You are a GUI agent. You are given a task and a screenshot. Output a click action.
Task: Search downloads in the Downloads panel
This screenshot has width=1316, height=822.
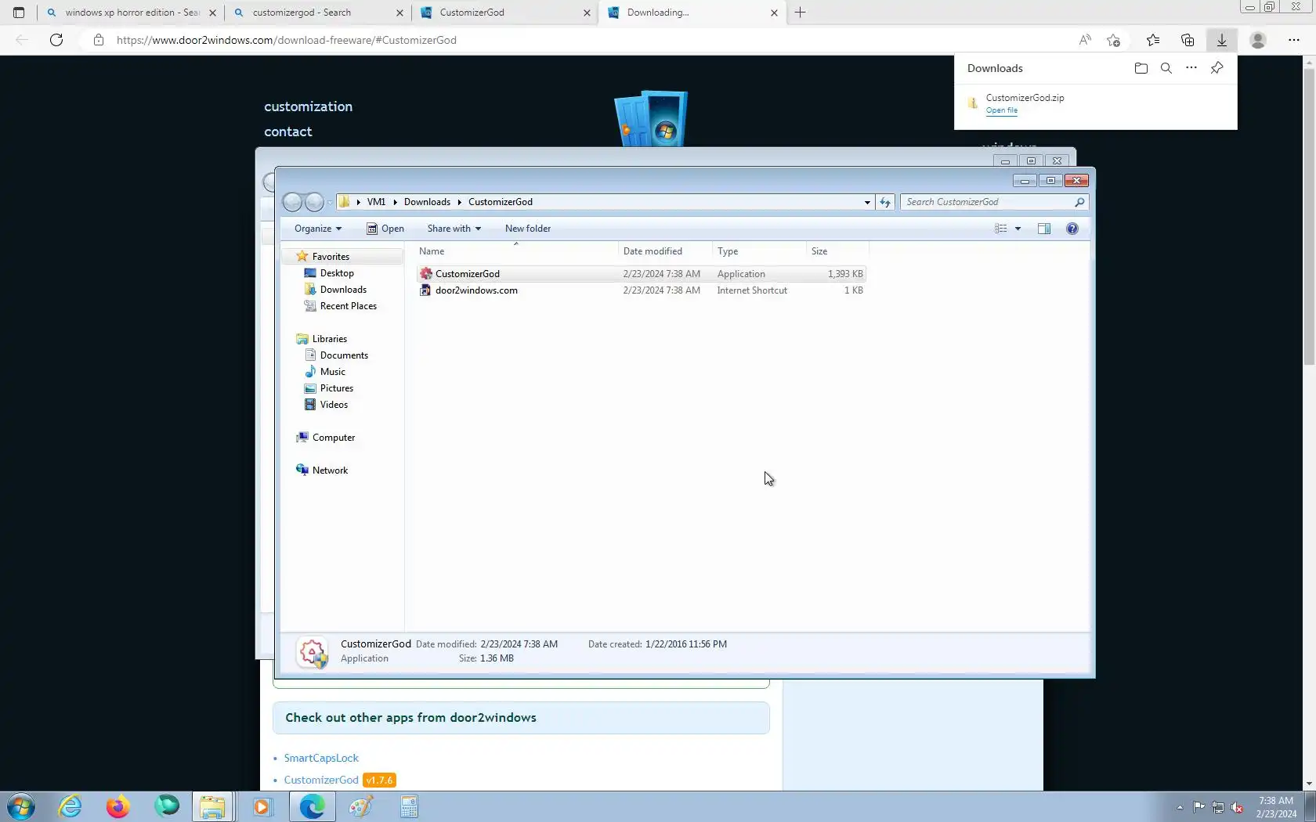pos(1166,68)
